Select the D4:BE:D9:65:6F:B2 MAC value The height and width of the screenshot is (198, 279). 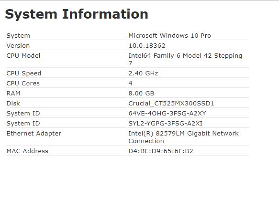tap(161, 151)
